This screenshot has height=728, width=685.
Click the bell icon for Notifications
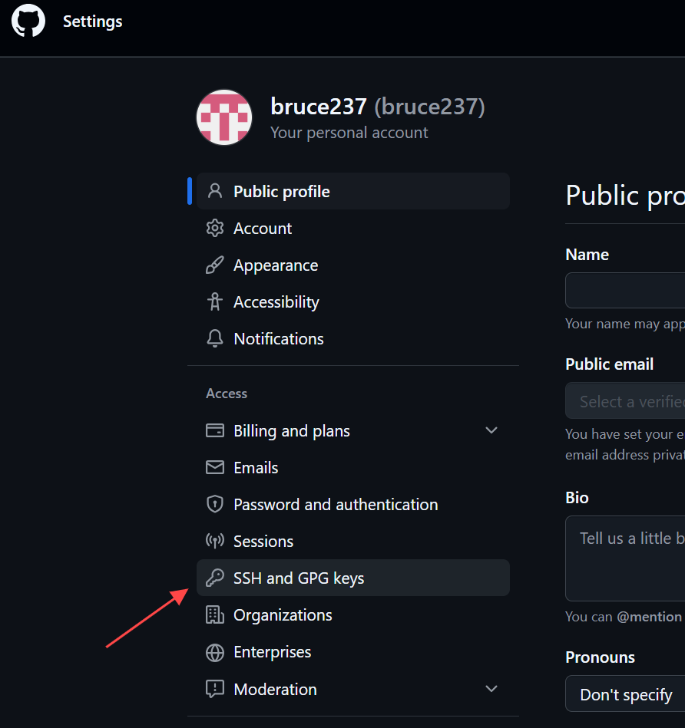(x=215, y=338)
